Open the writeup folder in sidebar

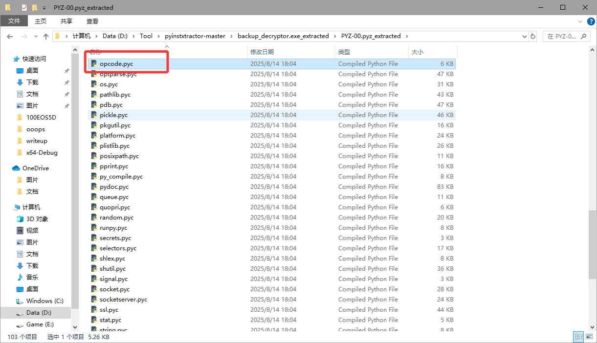37,141
